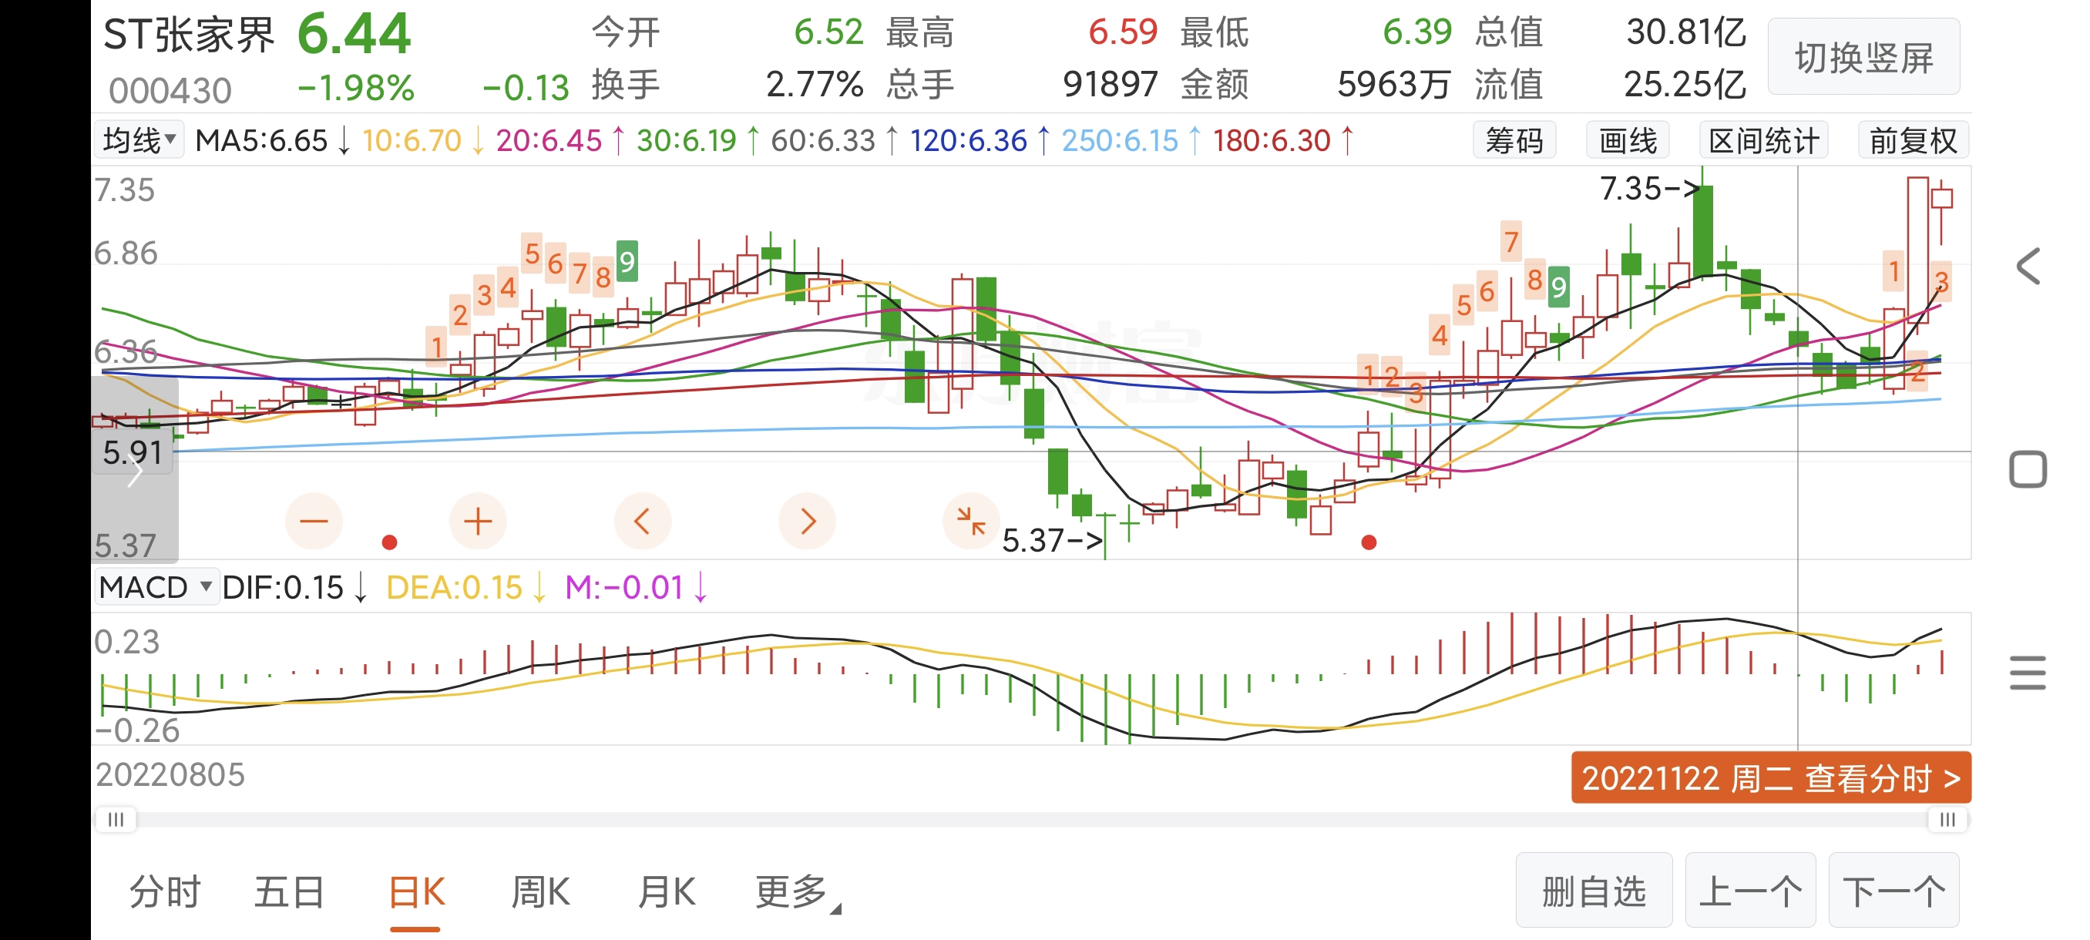
Task: Tap stock name ST张家界
Action: (189, 35)
